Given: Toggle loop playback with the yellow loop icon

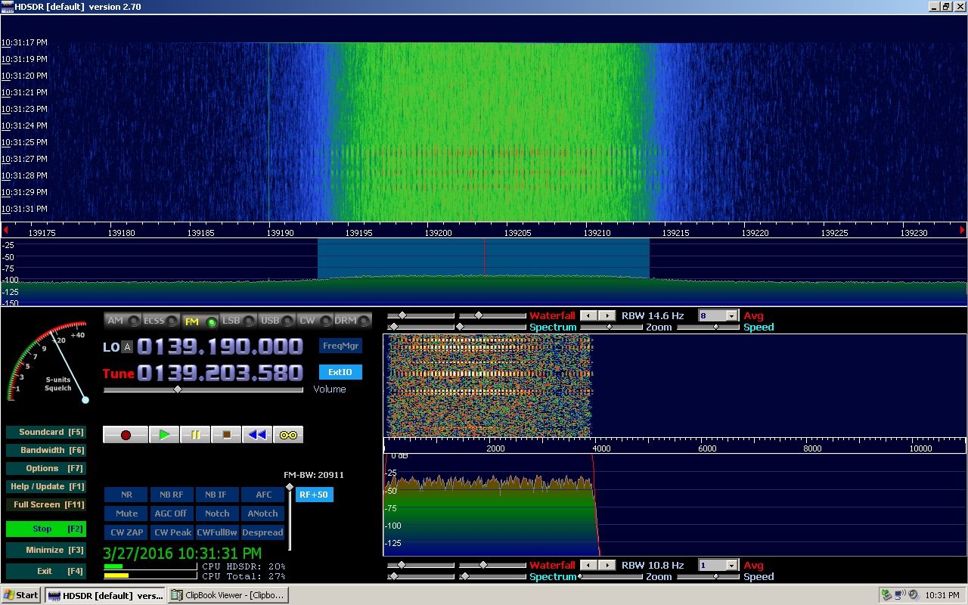Looking at the screenshot, I should [x=288, y=435].
